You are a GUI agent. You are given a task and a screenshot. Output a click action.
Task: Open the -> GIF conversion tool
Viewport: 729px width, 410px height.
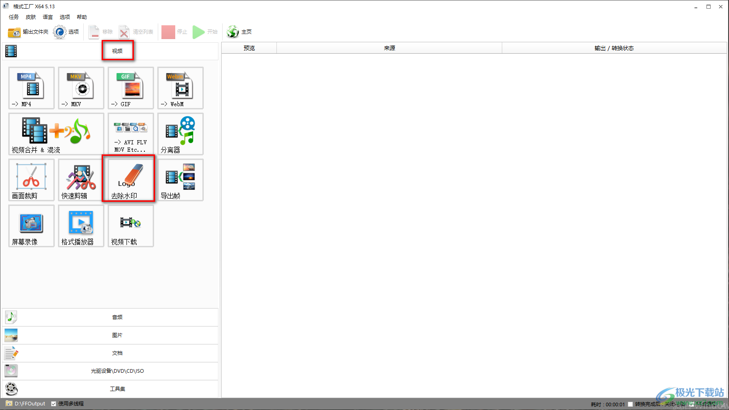pyautogui.click(x=131, y=88)
